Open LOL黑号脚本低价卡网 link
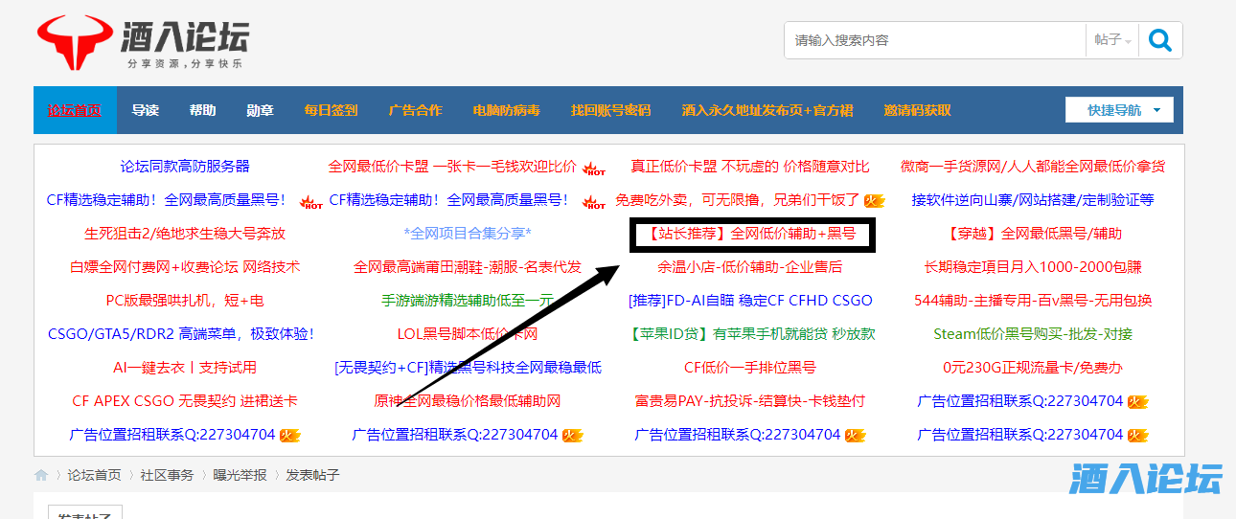This screenshot has height=519, width=1236. pos(468,333)
